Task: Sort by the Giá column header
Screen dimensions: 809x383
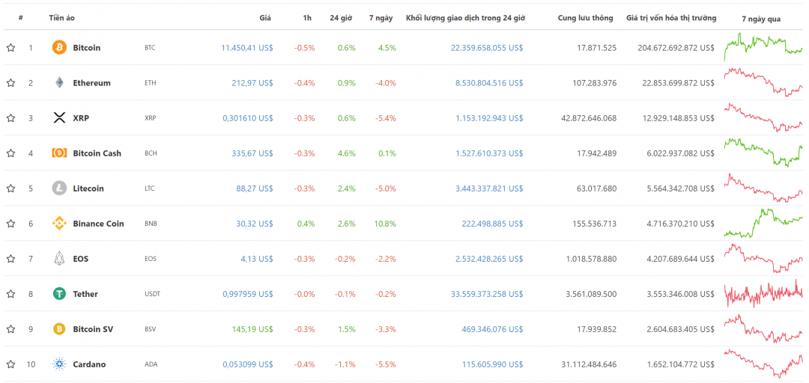Action: (x=265, y=17)
